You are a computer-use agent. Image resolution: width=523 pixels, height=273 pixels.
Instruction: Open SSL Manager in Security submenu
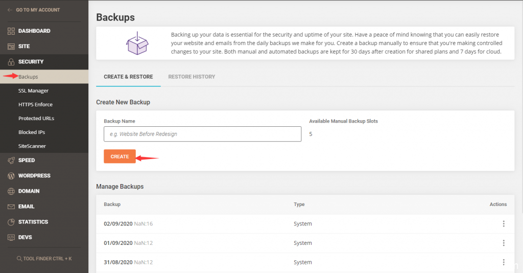[x=33, y=90]
